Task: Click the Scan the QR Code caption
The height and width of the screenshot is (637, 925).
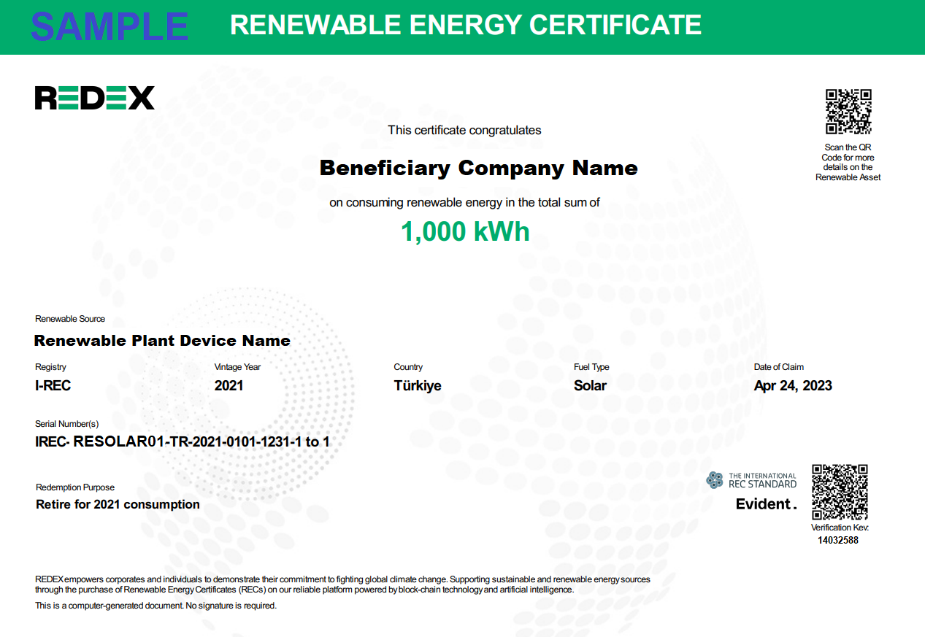Action: [848, 162]
